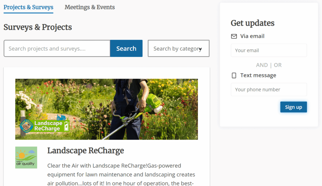The width and height of the screenshot is (322, 186).
Task: Click the Your phone number field
Action: 269,90
